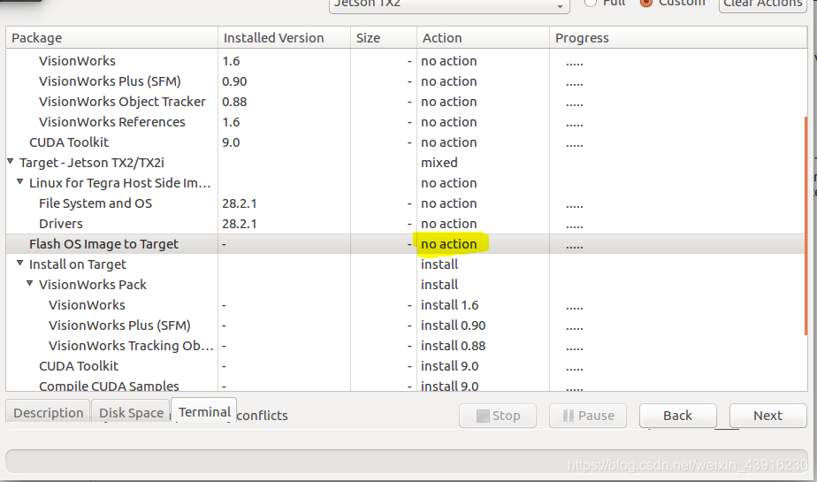Select the Flash OS Image to Target row
Image resolution: width=817 pixels, height=482 pixels.
tap(407, 244)
